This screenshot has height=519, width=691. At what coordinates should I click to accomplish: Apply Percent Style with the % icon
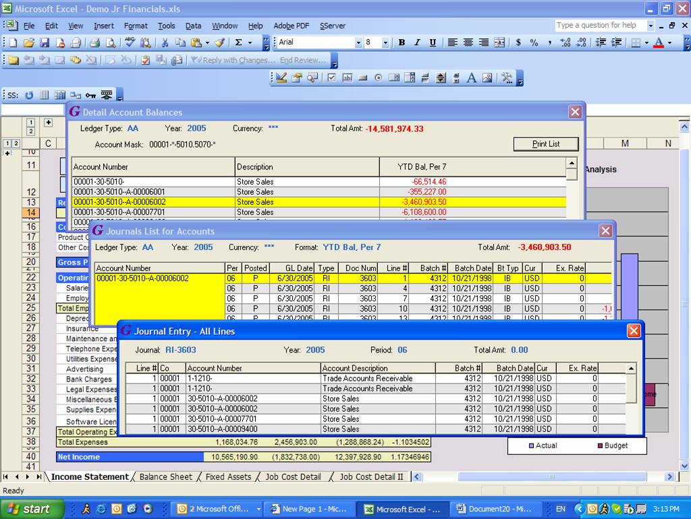(534, 42)
